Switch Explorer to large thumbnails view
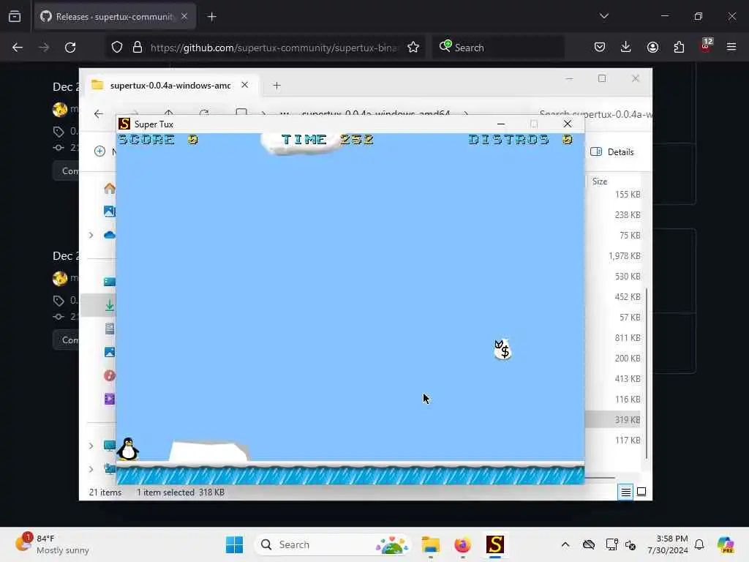Viewport: 749px width, 562px height. coord(641,492)
